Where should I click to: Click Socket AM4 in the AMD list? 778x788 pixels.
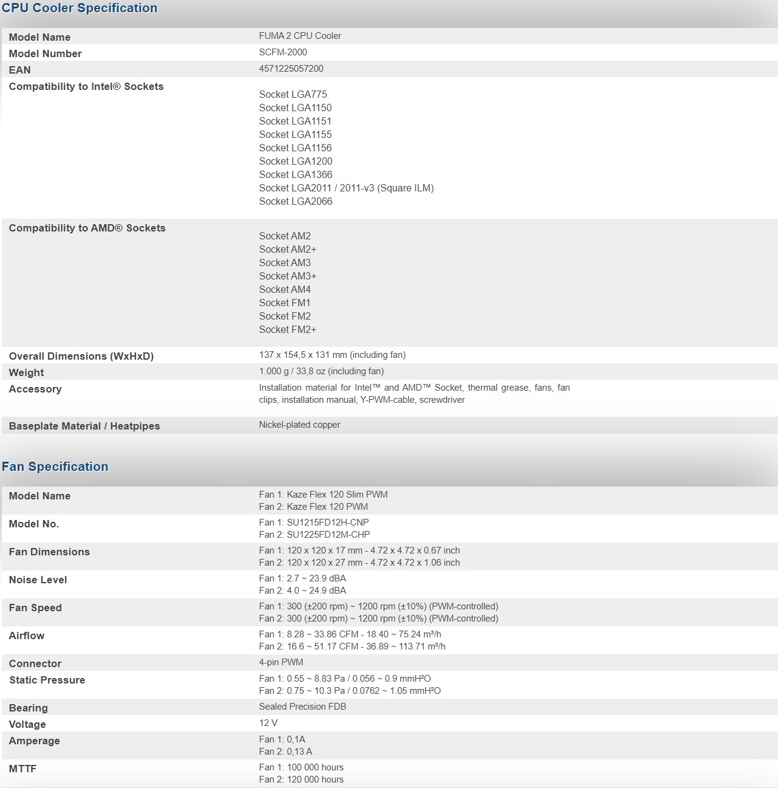click(x=285, y=289)
